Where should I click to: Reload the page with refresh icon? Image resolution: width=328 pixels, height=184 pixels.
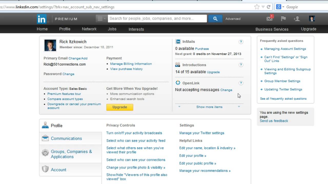tap(269, 7)
